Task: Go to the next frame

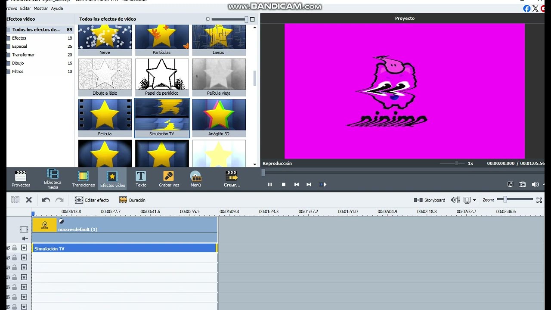Action: point(309,184)
